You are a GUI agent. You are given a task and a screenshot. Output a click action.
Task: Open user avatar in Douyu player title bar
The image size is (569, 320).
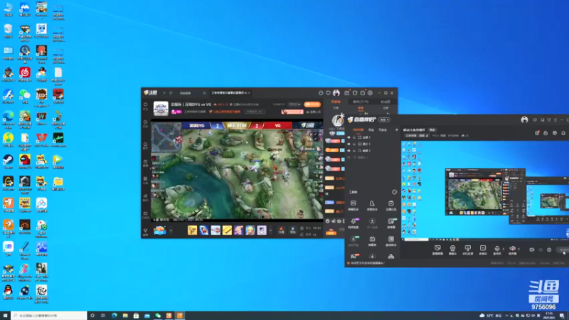tap(336, 93)
